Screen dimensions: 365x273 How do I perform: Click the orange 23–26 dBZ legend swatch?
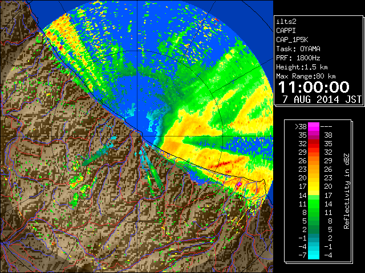[314, 169]
